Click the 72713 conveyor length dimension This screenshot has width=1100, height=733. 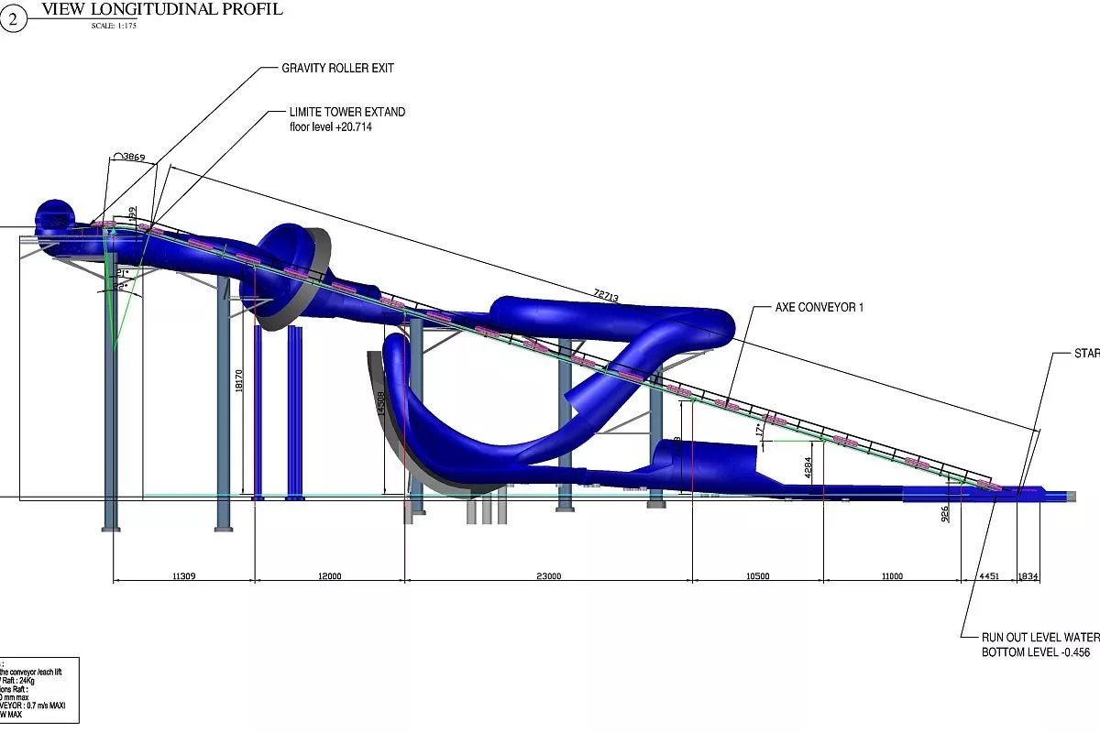pos(606,295)
